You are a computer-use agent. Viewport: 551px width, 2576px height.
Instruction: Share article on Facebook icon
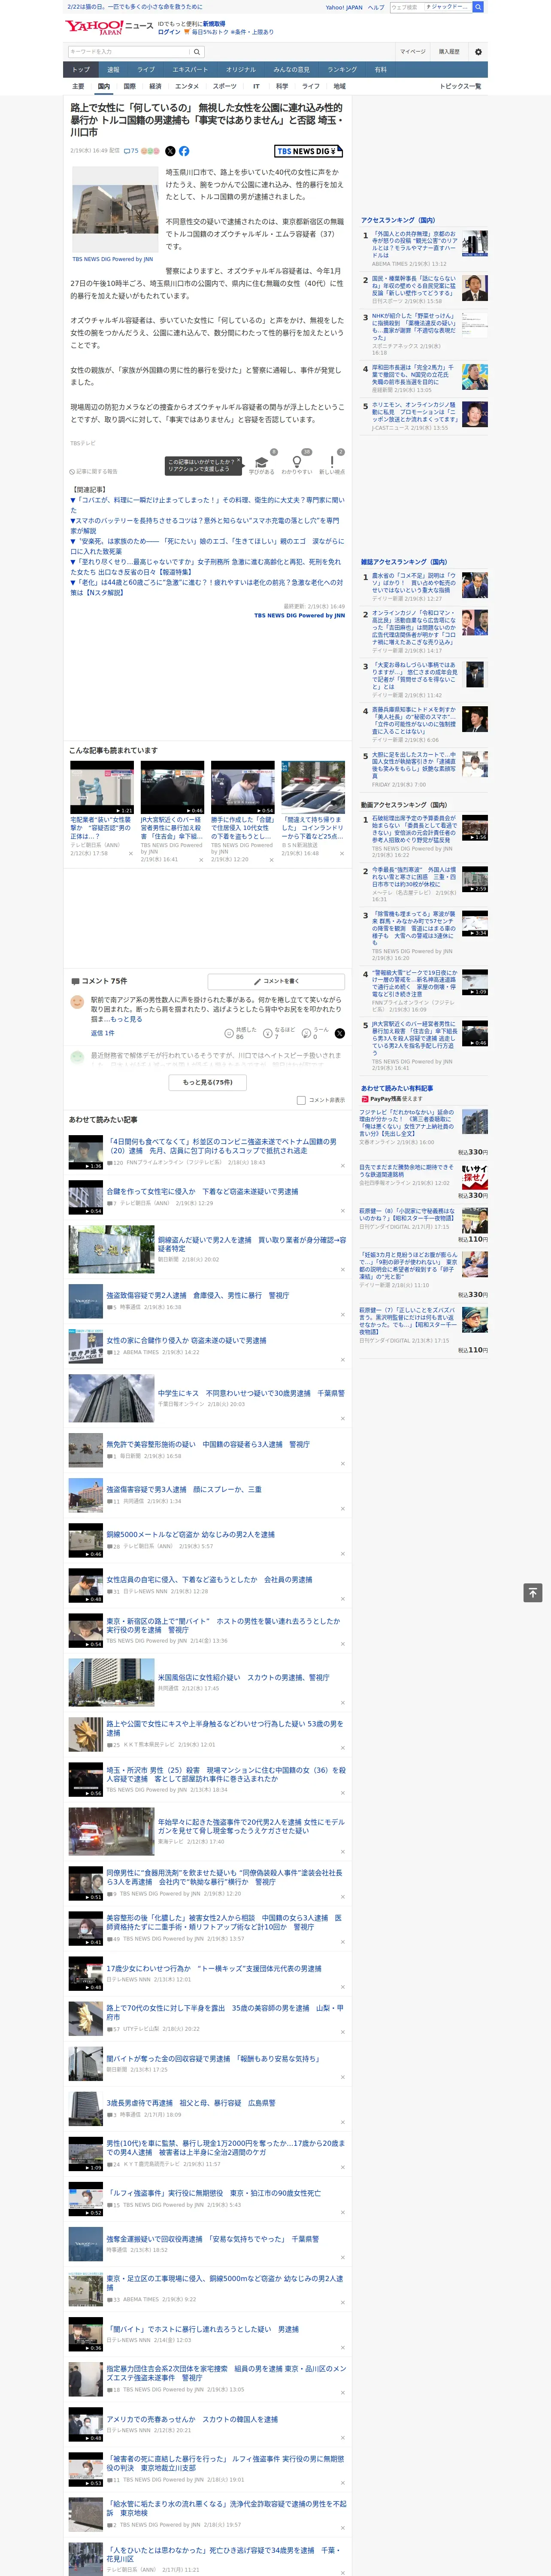click(184, 151)
